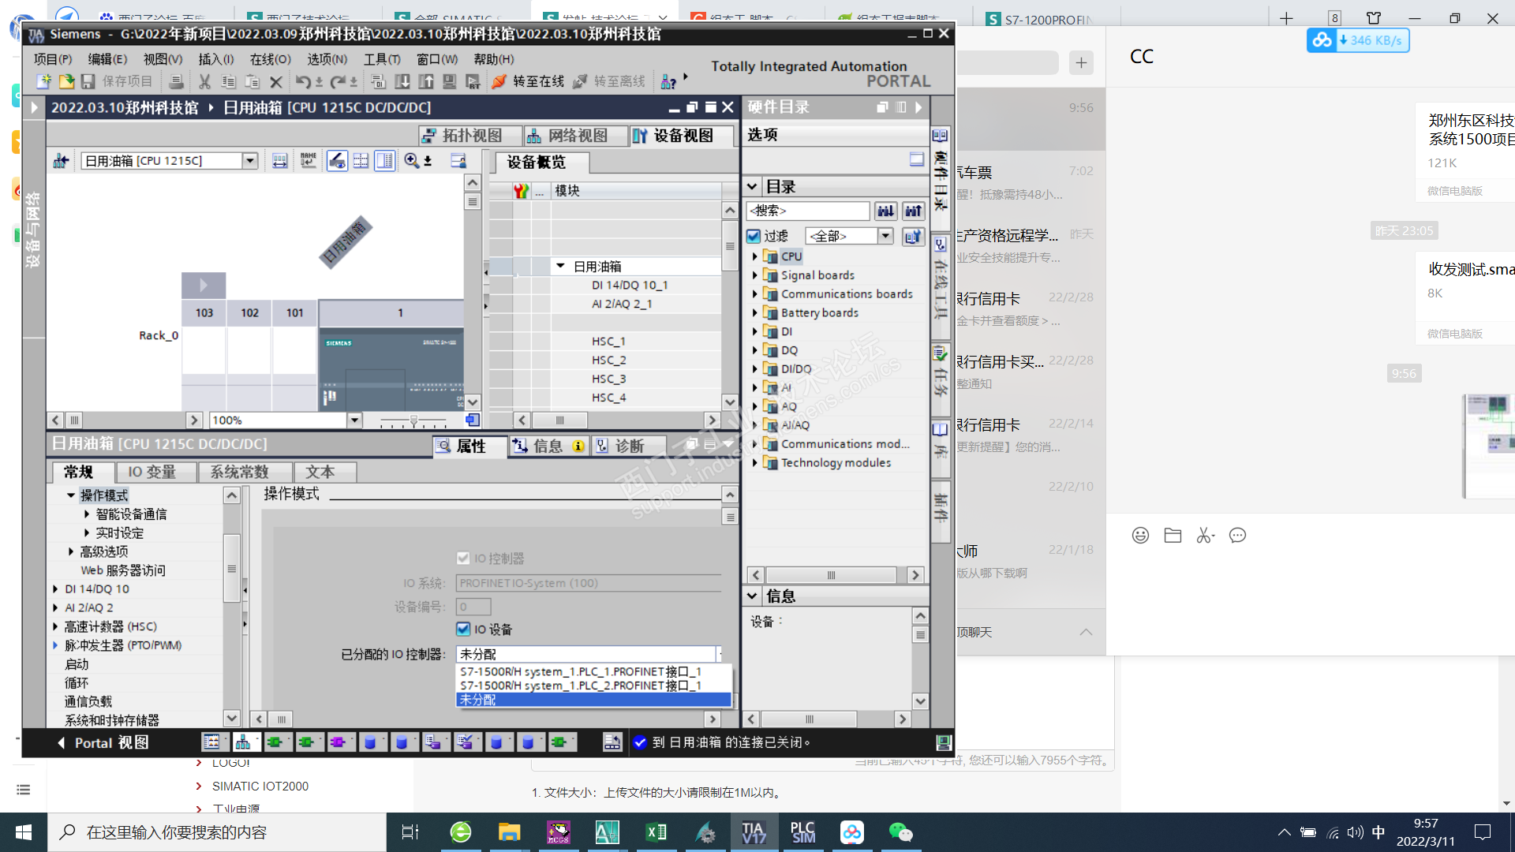1515x852 pixels.
Task: Click the Download to device icon
Action: tap(402, 81)
